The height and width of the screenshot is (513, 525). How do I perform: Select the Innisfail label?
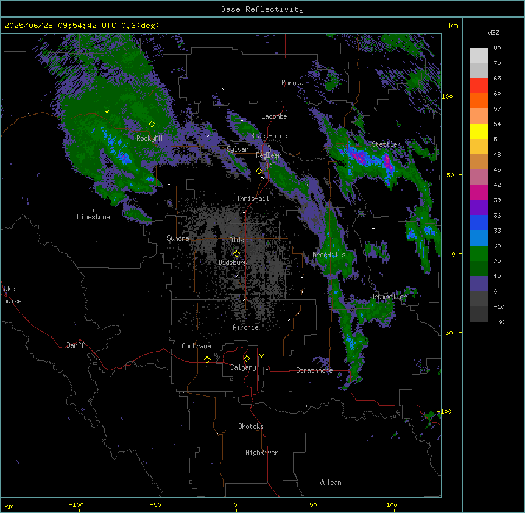pos(253,199)
